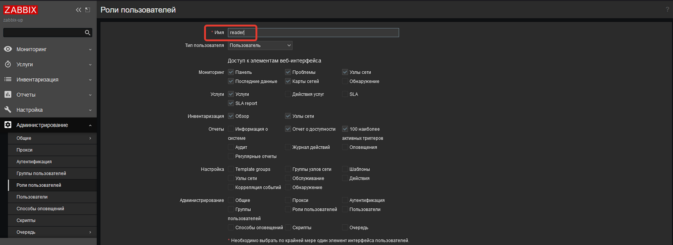
Task: Open Способы оповещений in the sidebar
Action: pos(52,209)
